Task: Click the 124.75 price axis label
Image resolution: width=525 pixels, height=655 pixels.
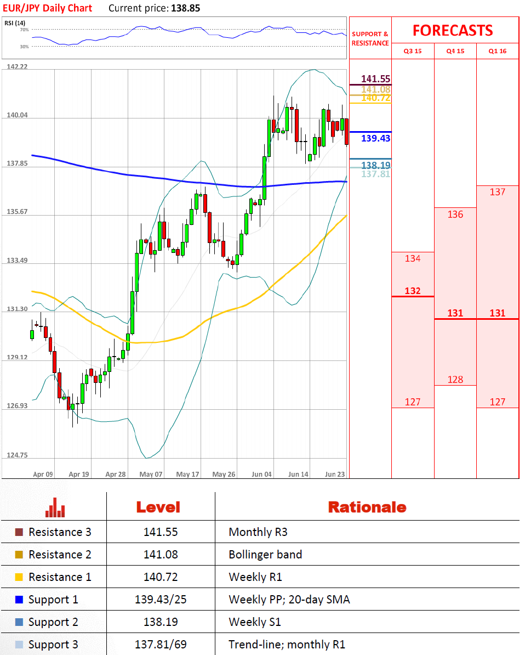Action: pyautogui.click(x=17, y=455)
